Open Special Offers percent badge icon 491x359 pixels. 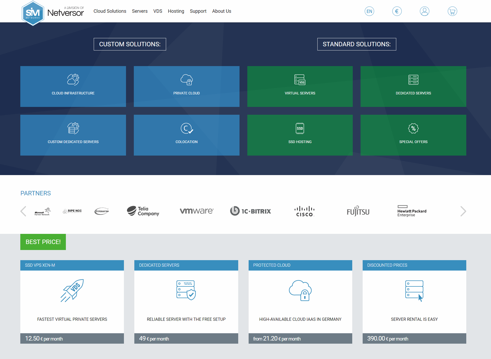(413, 128)
